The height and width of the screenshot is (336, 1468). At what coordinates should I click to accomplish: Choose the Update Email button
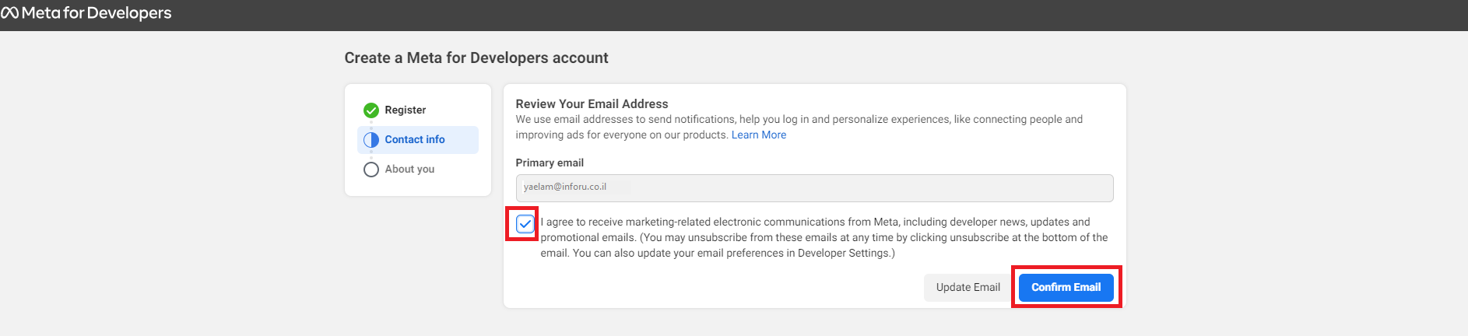click(x=968, y=287)
